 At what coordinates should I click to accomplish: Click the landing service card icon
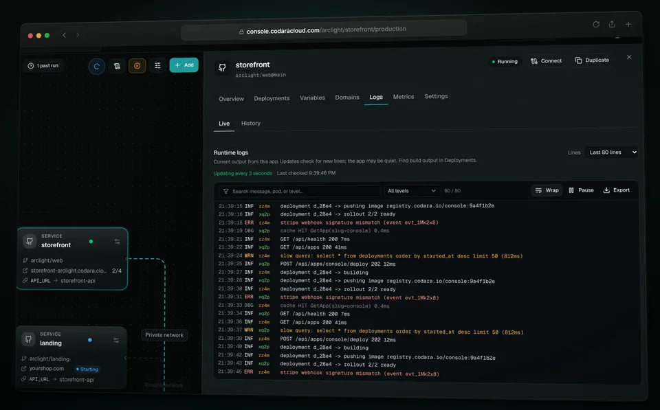(x=28, y=339)
